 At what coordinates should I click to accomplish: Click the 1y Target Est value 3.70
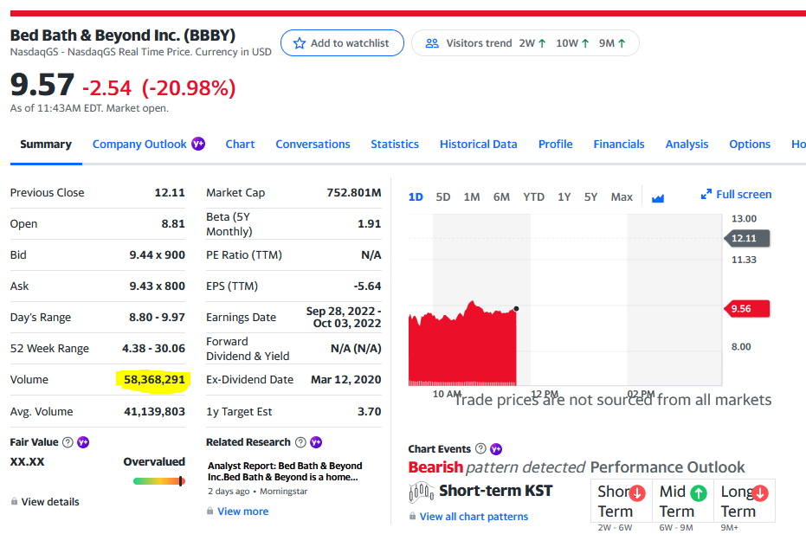369,412
